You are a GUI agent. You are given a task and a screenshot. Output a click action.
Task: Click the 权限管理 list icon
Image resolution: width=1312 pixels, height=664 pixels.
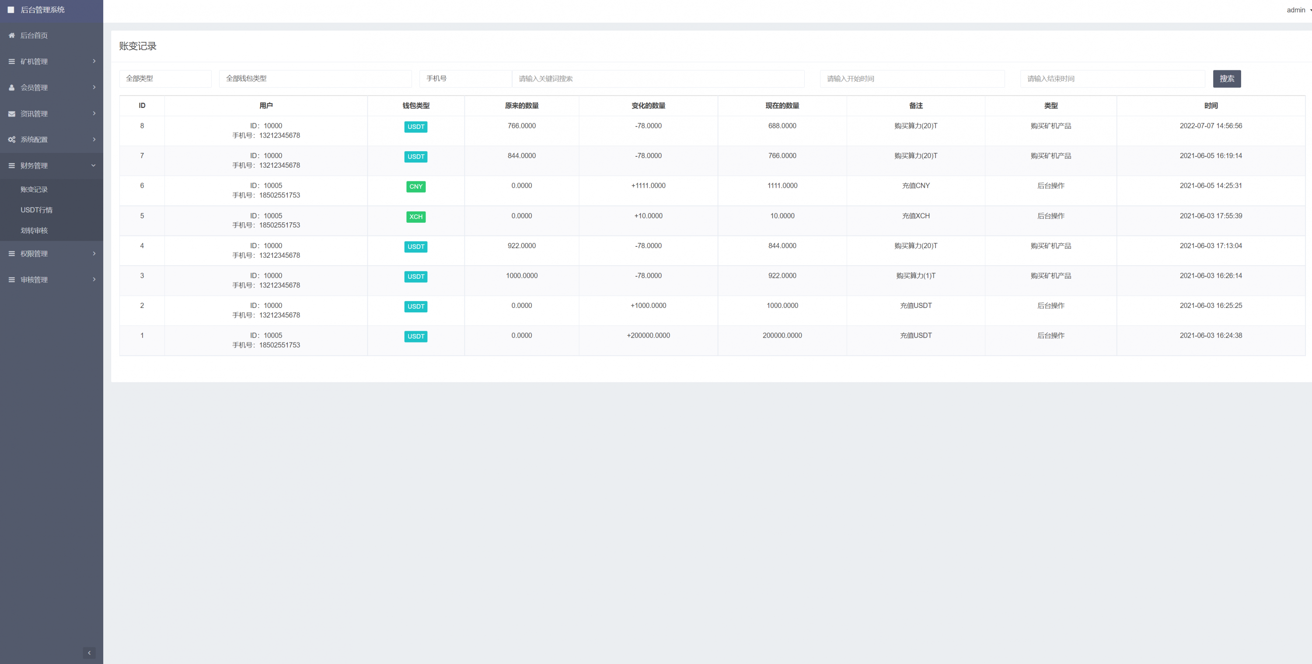tap(11, 253)
